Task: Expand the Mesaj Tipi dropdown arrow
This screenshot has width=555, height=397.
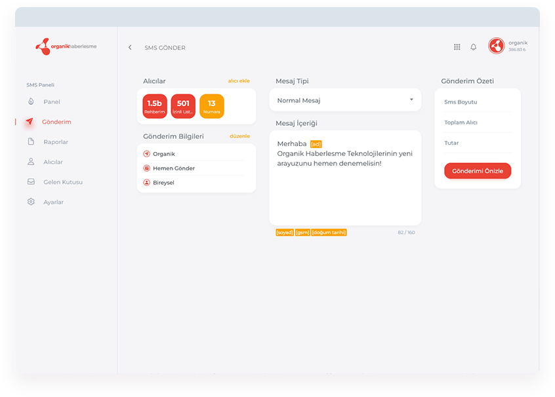Action: pos(411,100)
